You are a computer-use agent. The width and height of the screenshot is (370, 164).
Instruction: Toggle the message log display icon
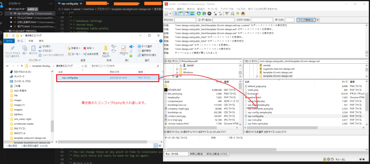coord(176,14)
